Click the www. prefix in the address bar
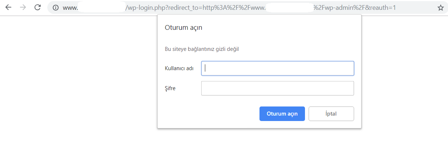This screenshot has width=448, height=161. point(70,8)
